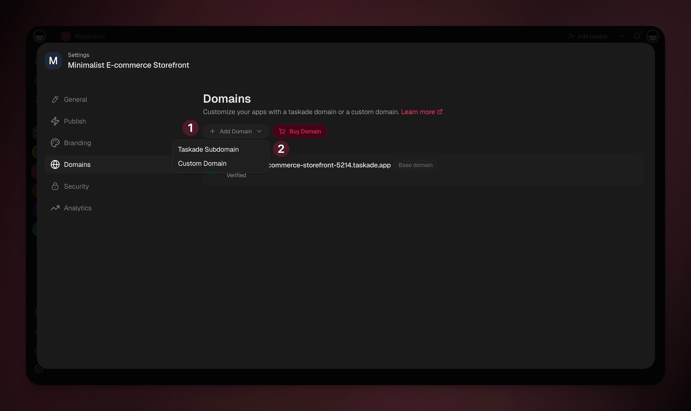Open the Add Domain dropdown
691x411 pixels.
click(x=235, y=131)
